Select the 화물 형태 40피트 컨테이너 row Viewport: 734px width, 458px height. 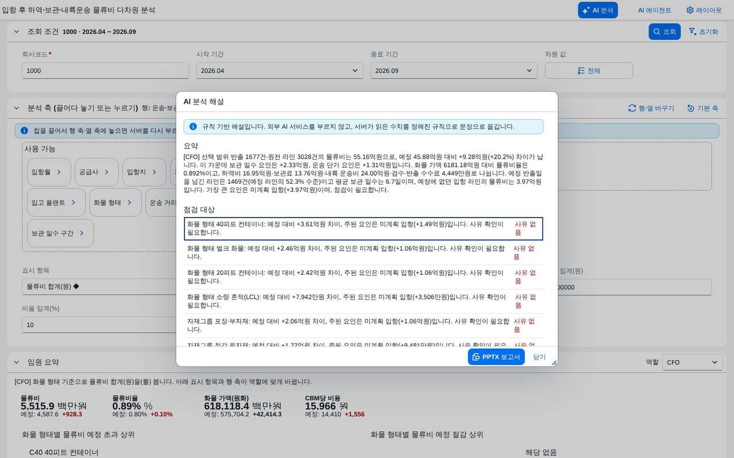tap(364, 228)
